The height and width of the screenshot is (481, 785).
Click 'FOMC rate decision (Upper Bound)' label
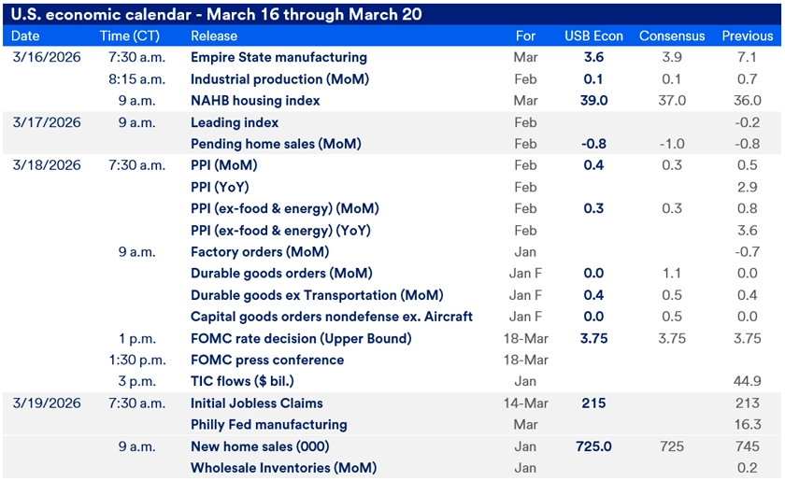(x=301, y=339)
